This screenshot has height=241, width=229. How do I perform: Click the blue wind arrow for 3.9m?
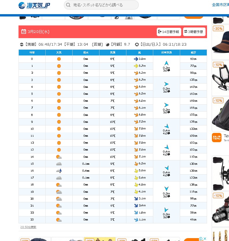[x=136, y=59]
